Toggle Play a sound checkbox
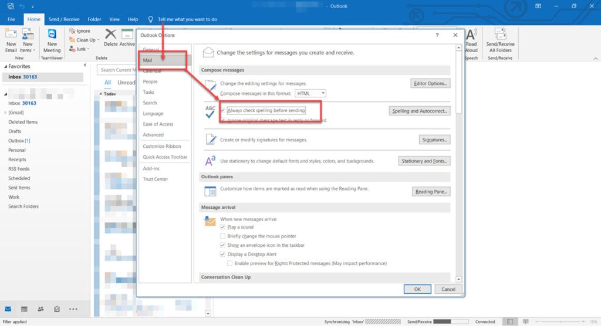 [x=222, y=227]
